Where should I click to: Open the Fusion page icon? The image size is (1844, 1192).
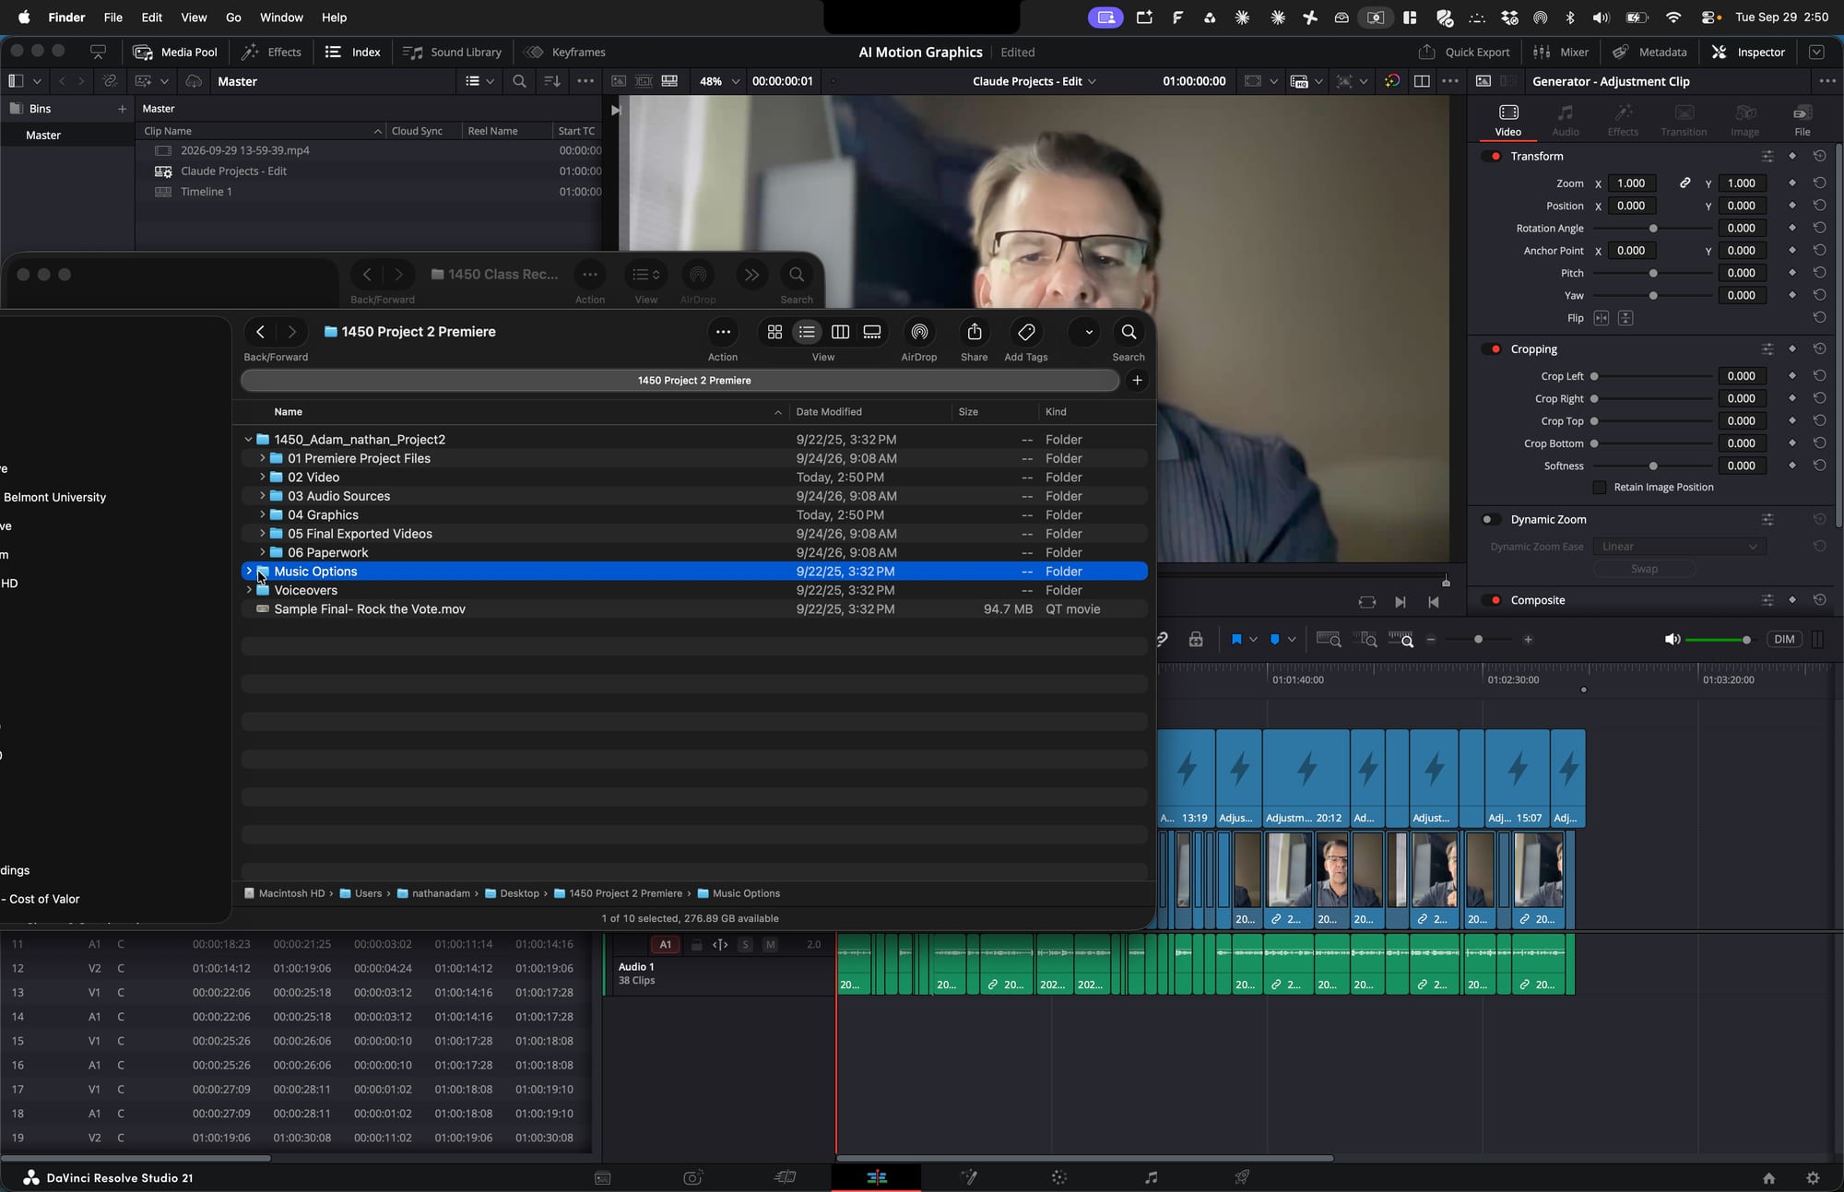[969, 1177]
